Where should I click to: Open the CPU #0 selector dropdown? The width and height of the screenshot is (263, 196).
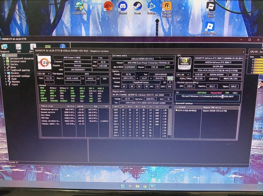(44, 74)
